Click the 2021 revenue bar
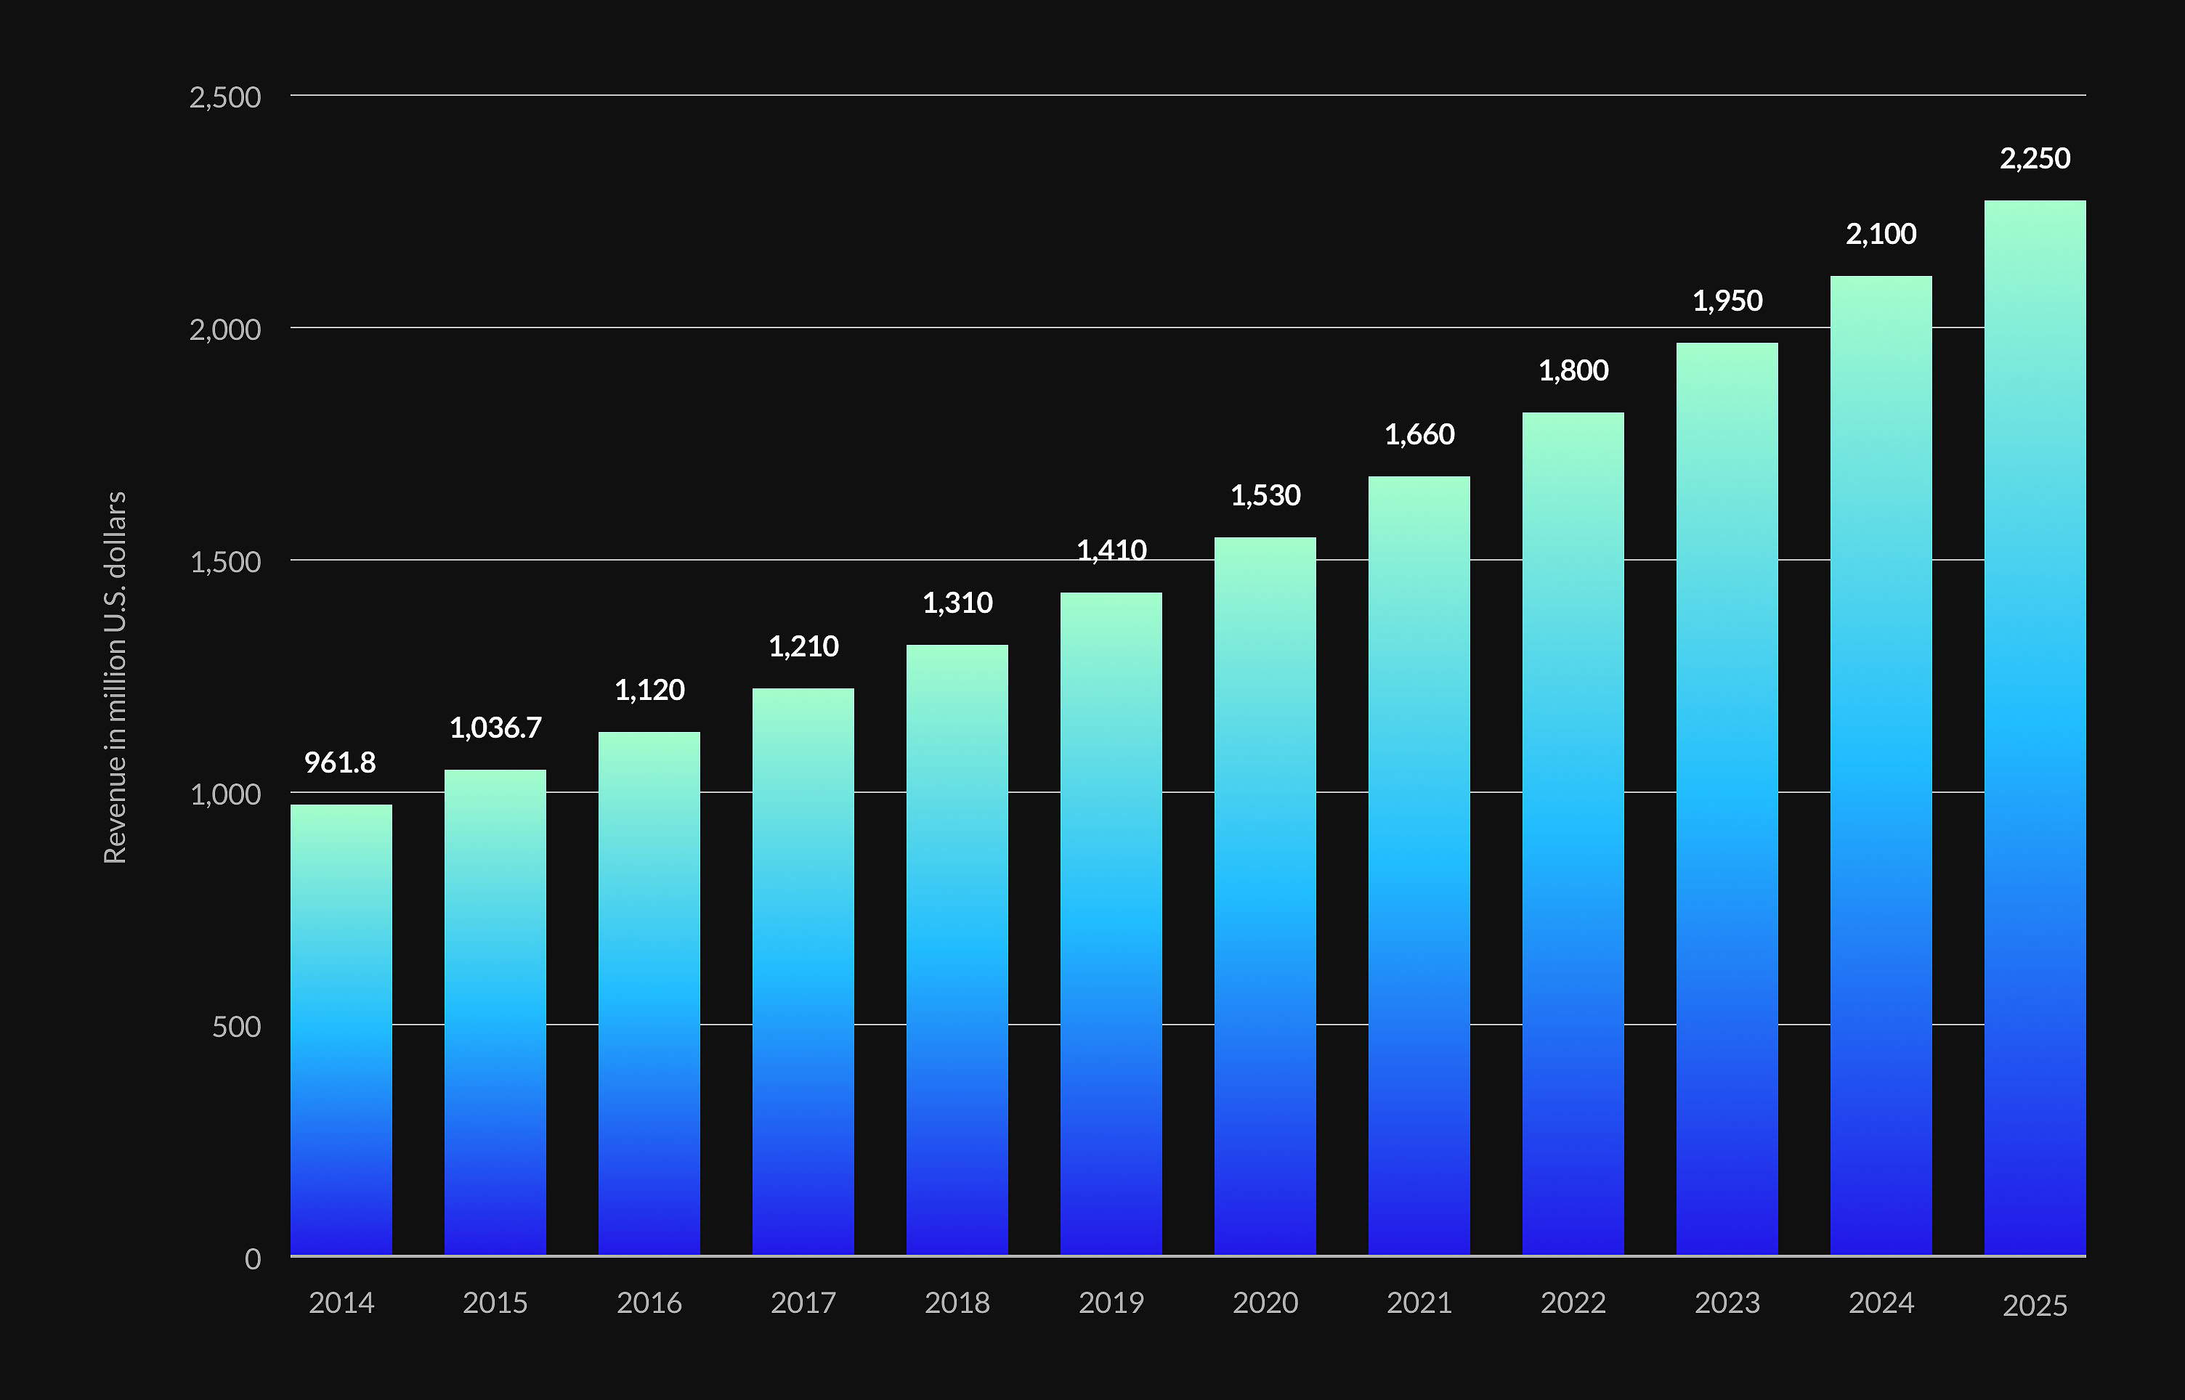Viewport: 2185px width, 1400px height. tap(1419, 866)
